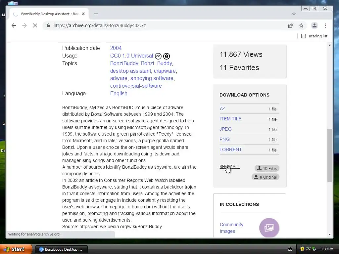339x254 pixels.
Task: Click the tray icon left of the clock
Action: (314, 249)
